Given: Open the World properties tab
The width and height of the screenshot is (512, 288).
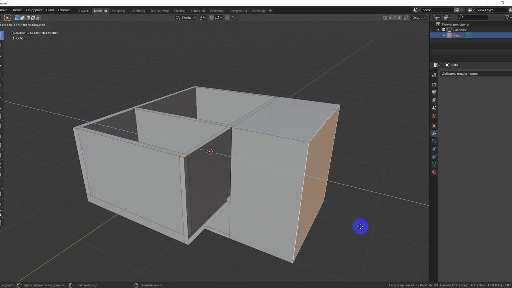Looking at the screenshot, I should coord(434,116).
